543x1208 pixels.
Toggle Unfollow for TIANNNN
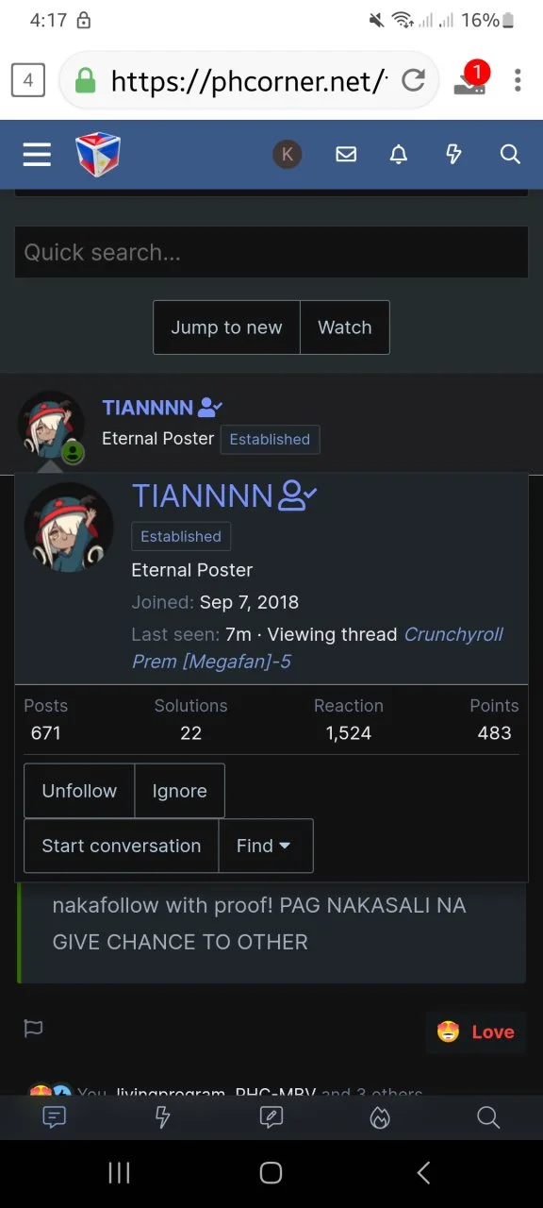79,791
